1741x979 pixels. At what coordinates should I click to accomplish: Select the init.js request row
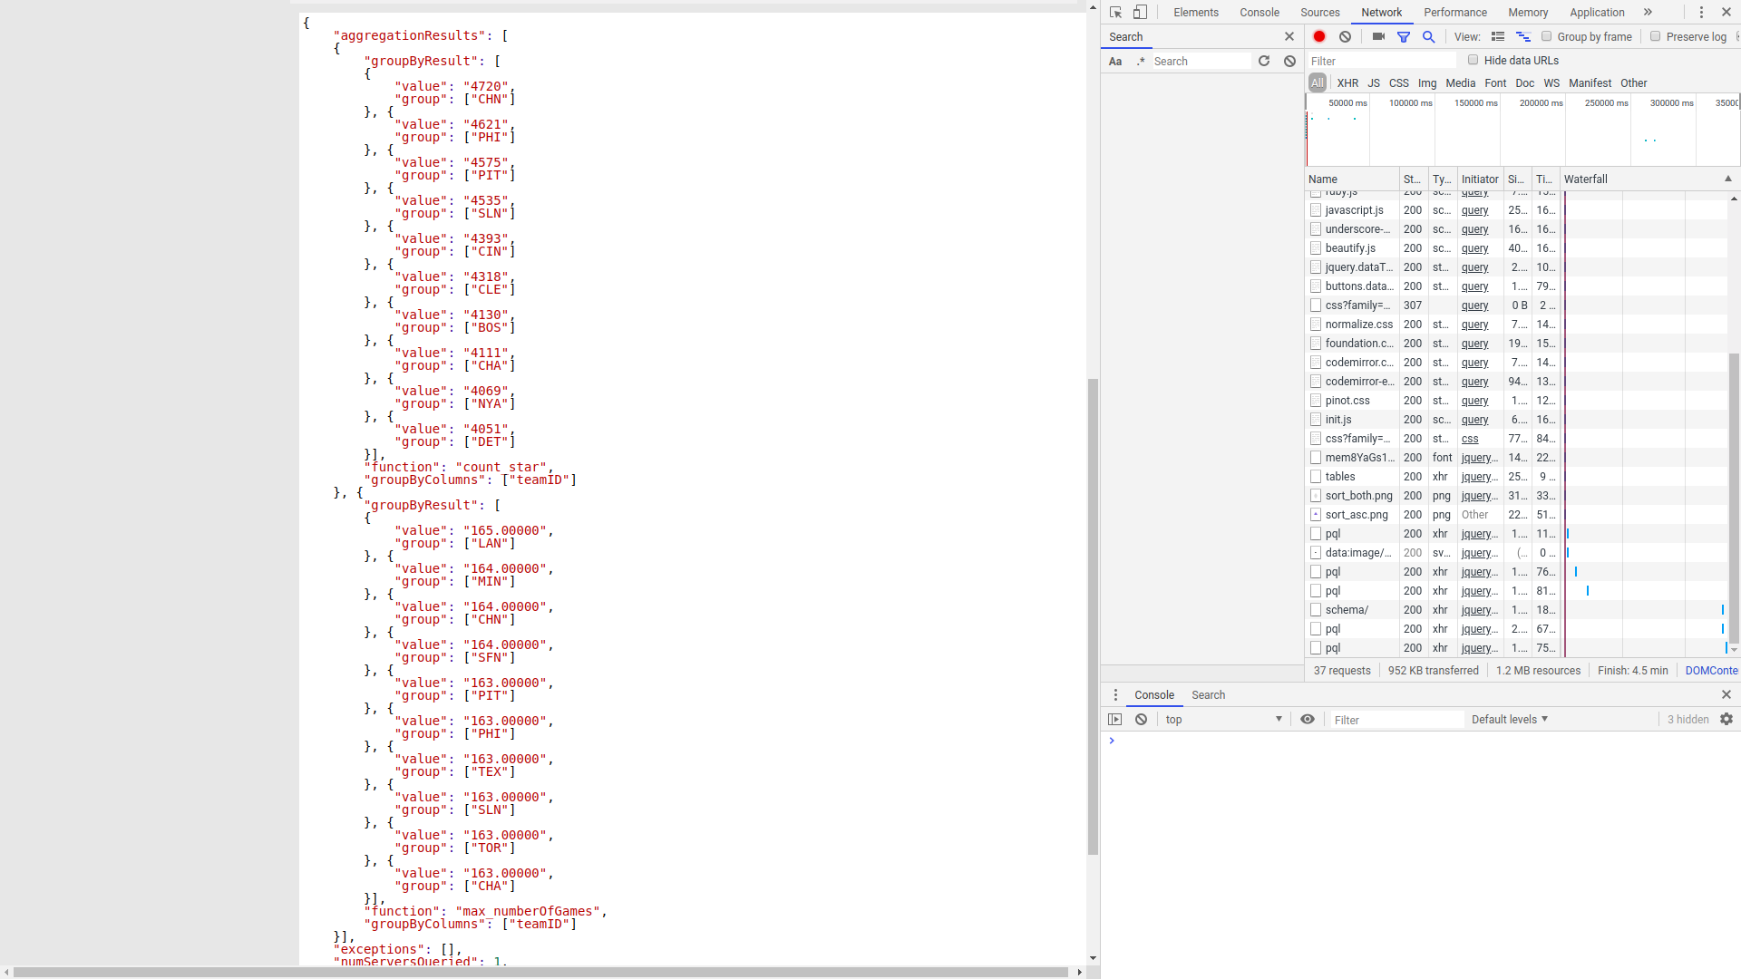1516,420
